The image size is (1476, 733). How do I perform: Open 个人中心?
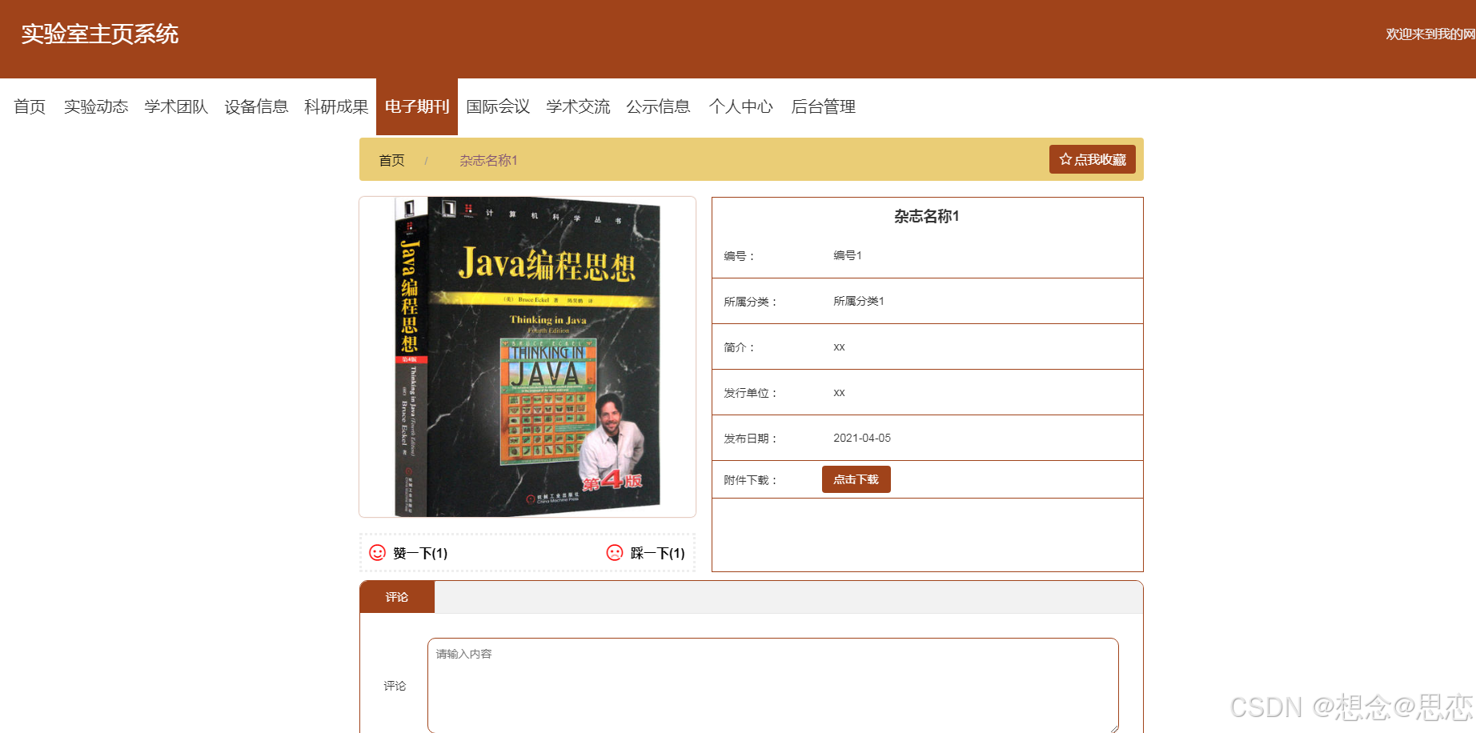[740, 106]
